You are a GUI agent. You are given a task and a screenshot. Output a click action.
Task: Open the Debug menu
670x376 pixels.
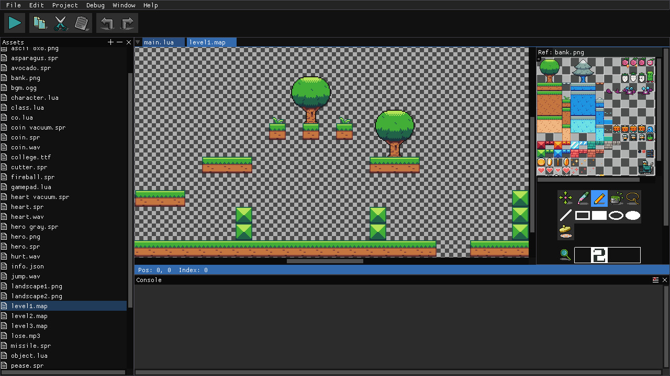click(95, 5)
